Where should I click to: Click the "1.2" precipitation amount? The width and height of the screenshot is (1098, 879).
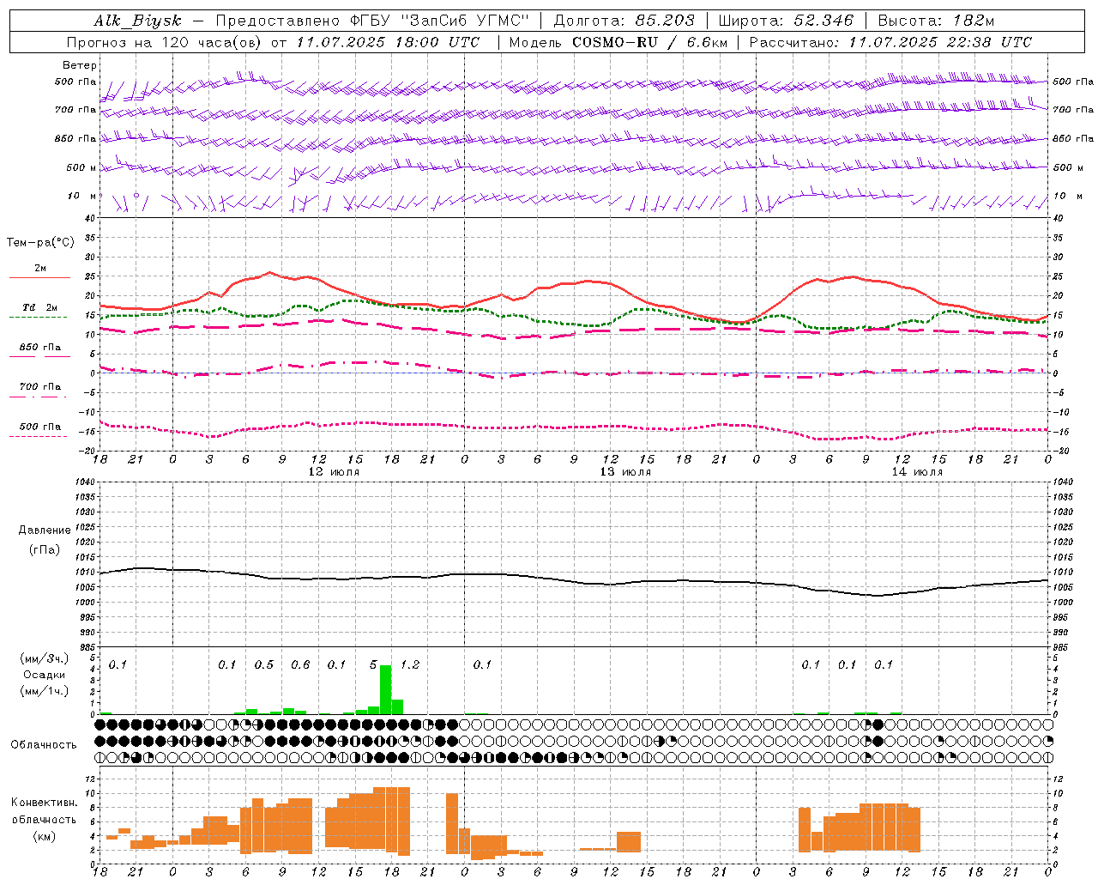pyautogui.click(x=410, y=664)
